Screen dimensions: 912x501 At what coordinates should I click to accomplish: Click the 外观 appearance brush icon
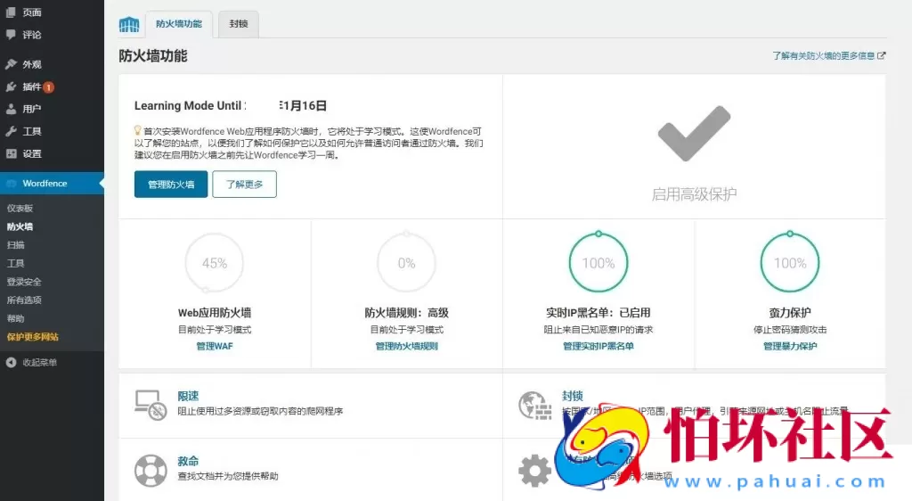coord(11,64)
